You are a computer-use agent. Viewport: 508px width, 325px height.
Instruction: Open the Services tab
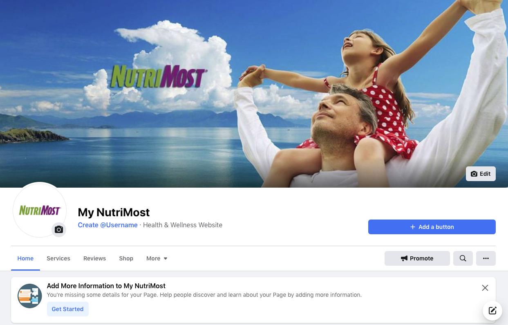tap(58, 258)
